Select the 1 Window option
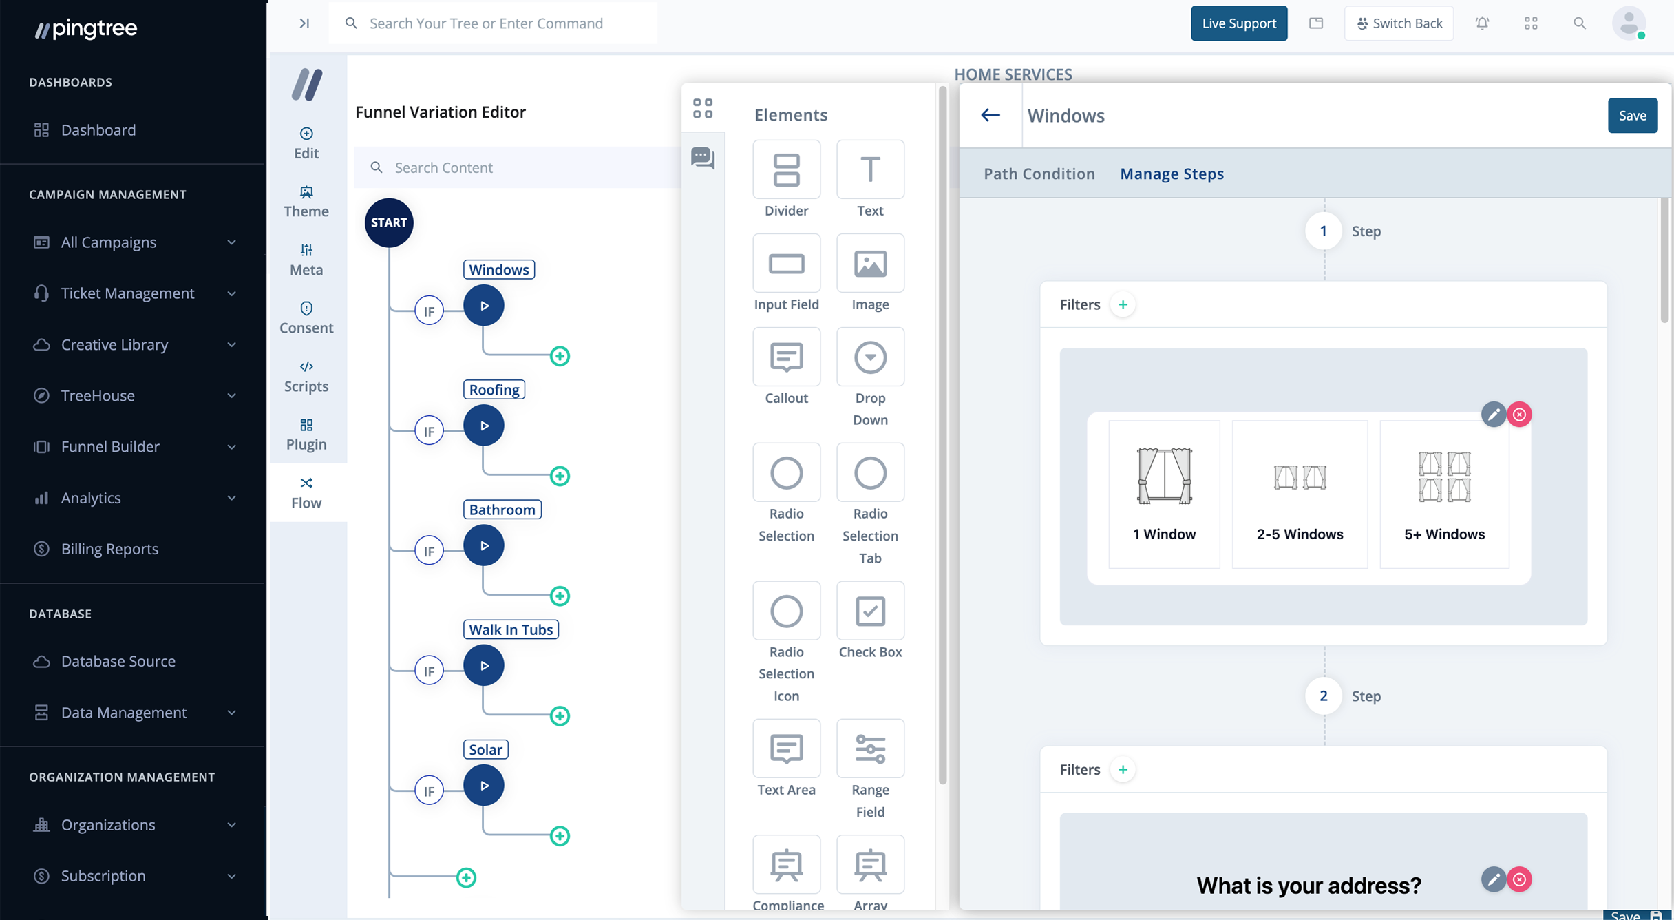 pos(1164,494)
